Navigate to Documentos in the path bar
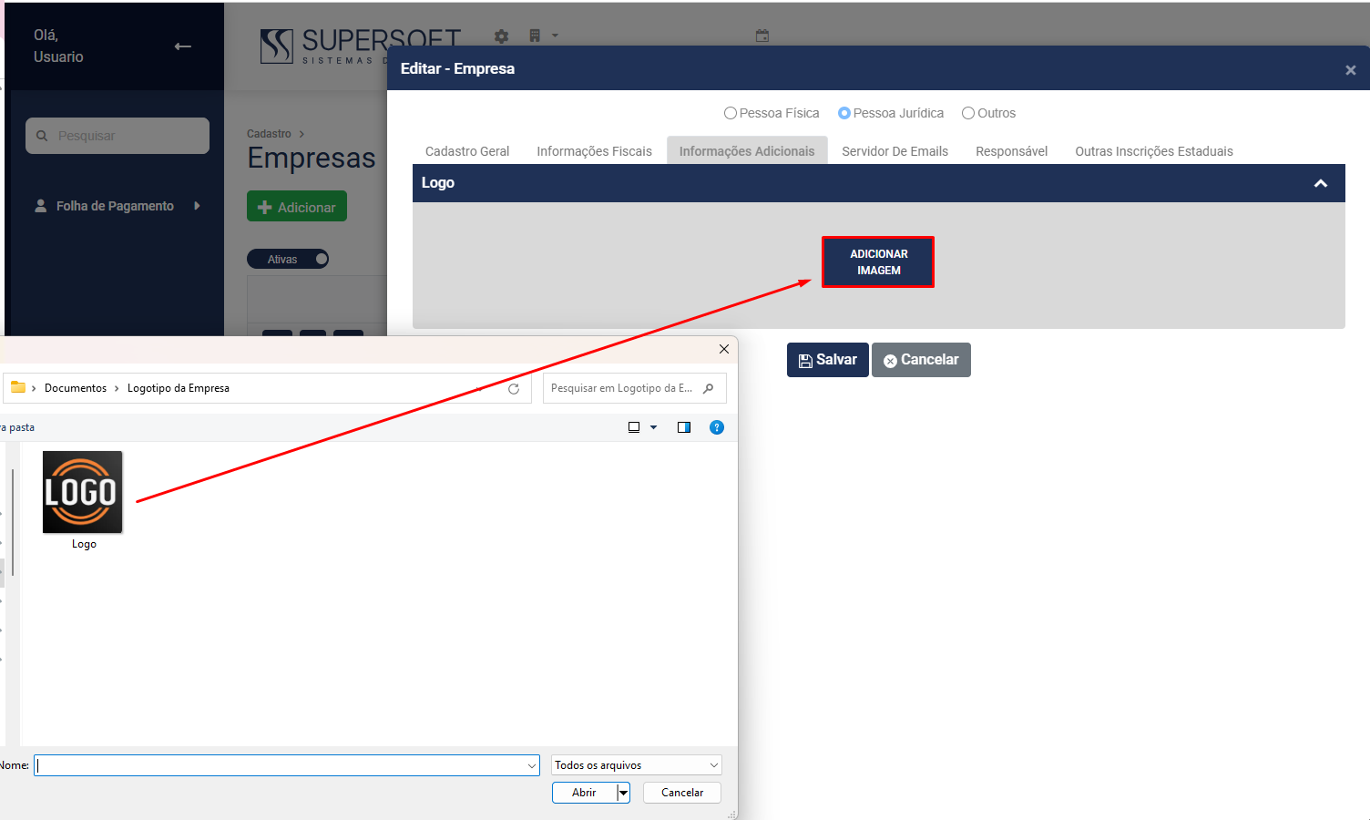Image resolution: width=1370 pixels, height=820 pixels. click(76, 388)
